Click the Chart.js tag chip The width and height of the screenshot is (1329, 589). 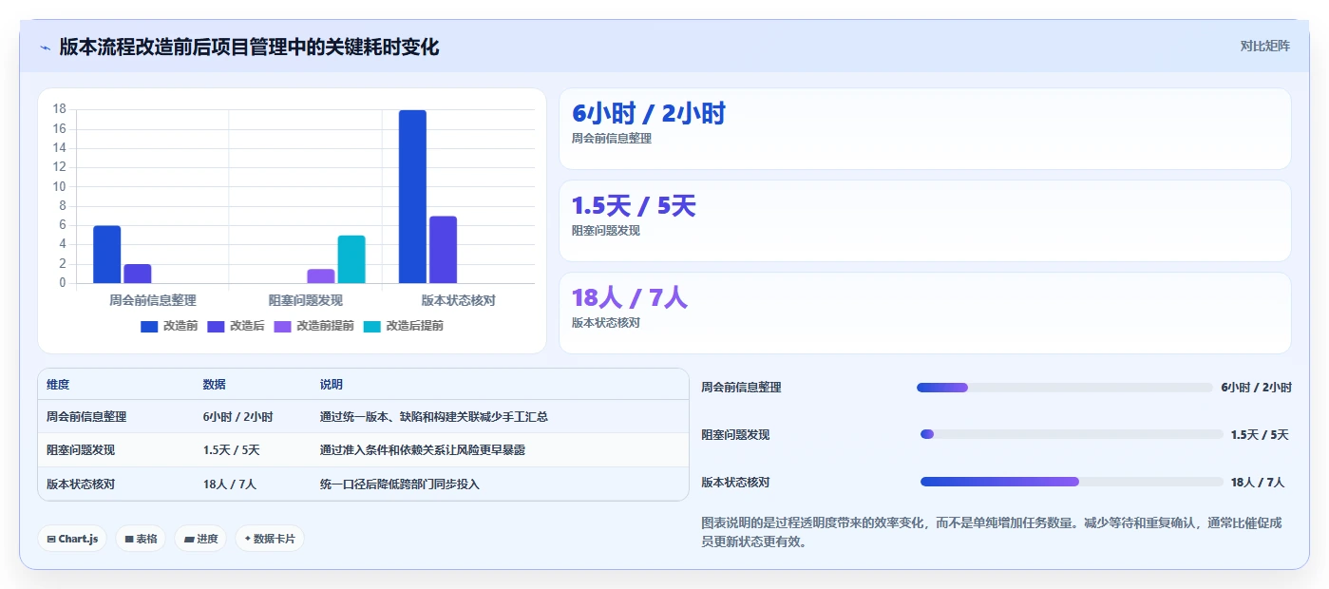click(72, 539)
